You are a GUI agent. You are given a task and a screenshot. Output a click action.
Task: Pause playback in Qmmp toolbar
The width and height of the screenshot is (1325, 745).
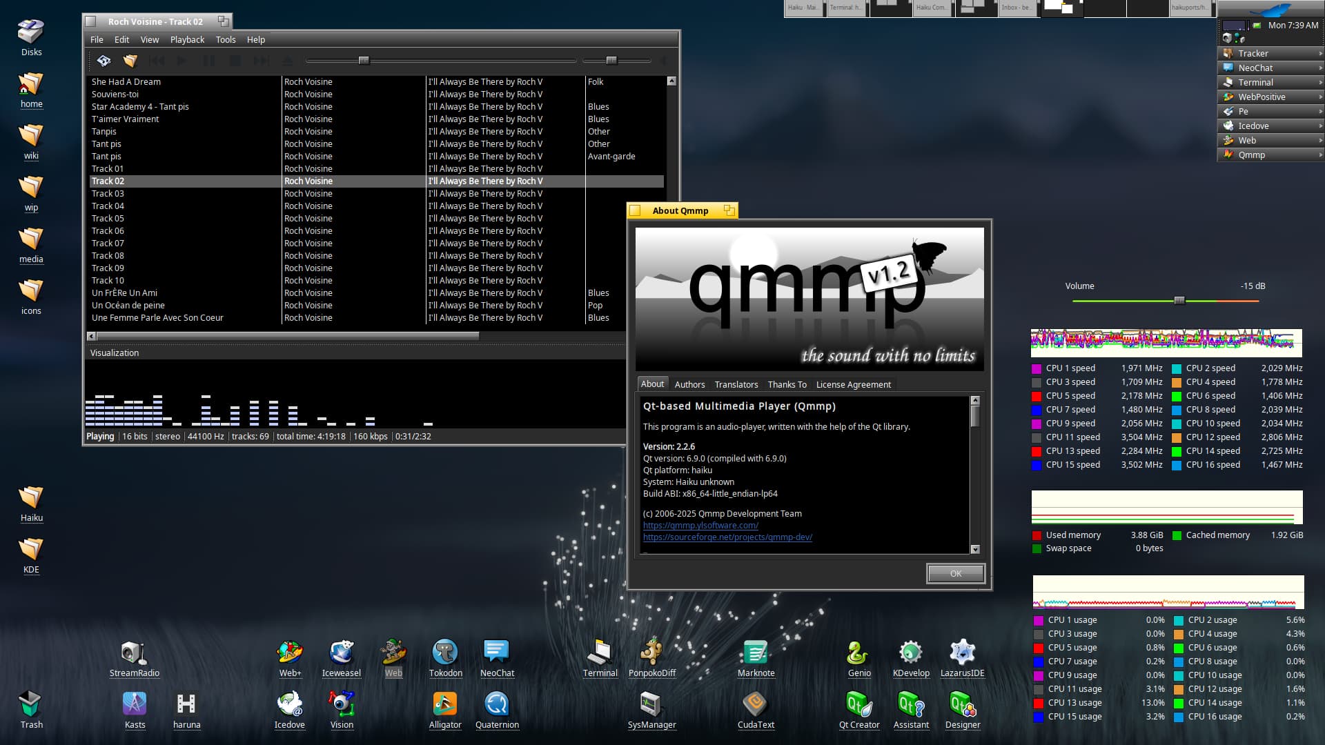(x=208, y=61)
